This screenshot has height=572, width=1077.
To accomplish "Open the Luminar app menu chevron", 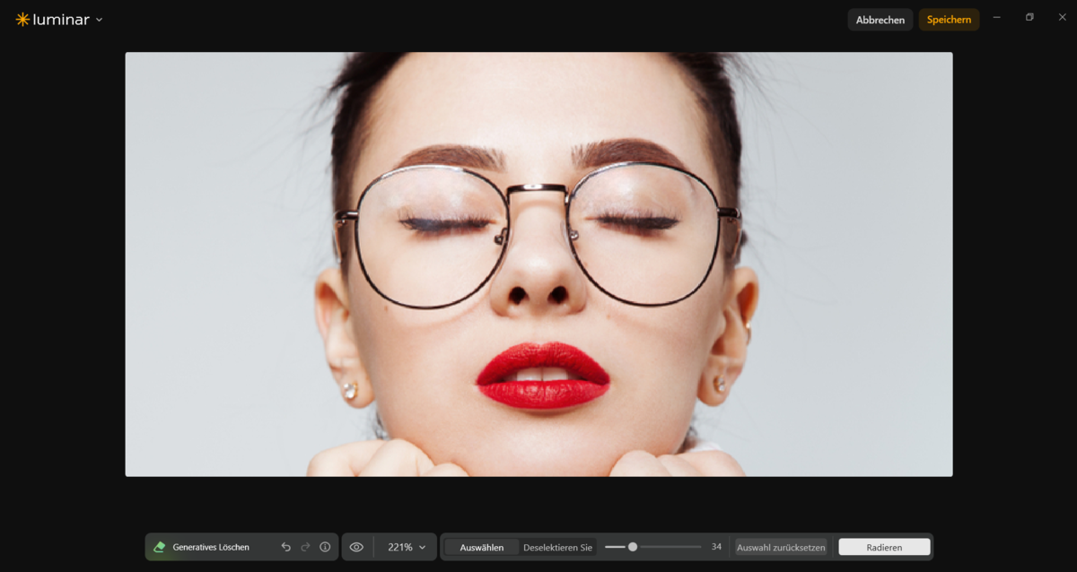I will click(x=99, y=20).
